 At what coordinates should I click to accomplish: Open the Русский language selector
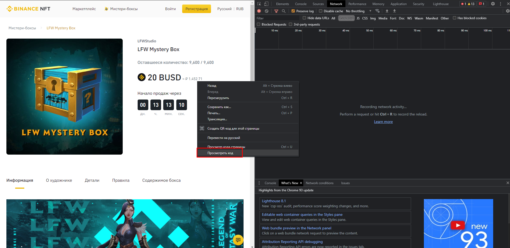pyautogui.click(x=224, y=9)
